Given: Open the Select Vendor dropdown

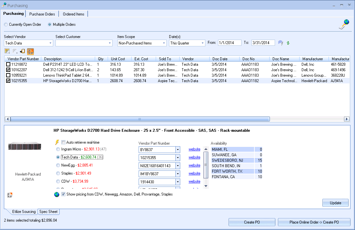Looking at the screenshot, I should (51, 43).
